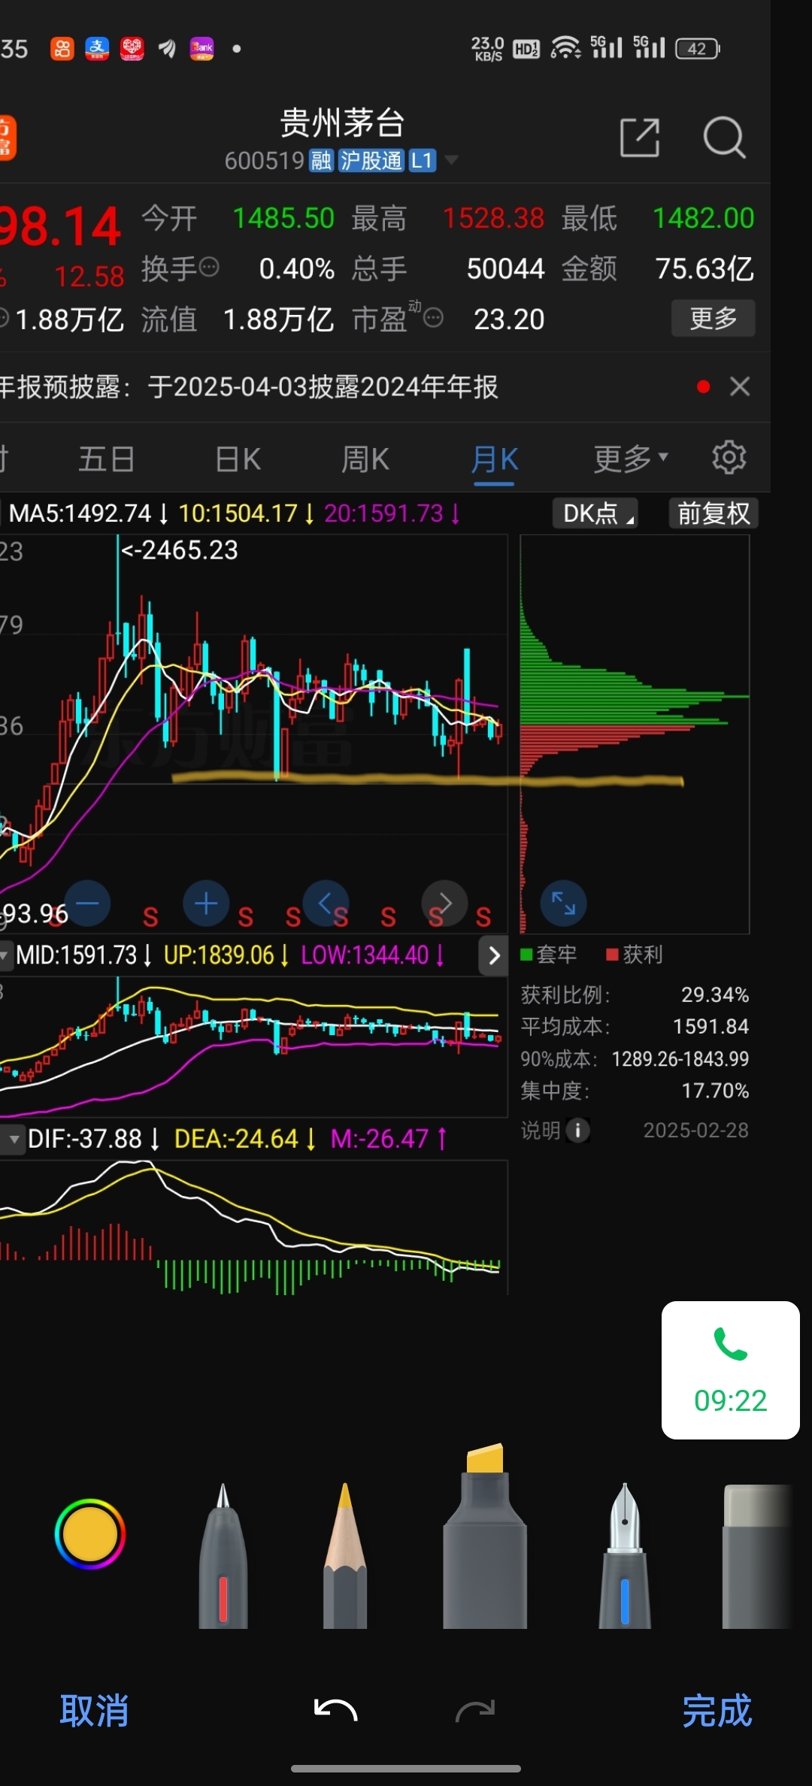Switch to 周K chart tab
Image resolution: width=812 pixels, height=1786 pixels.
[365, 459]
